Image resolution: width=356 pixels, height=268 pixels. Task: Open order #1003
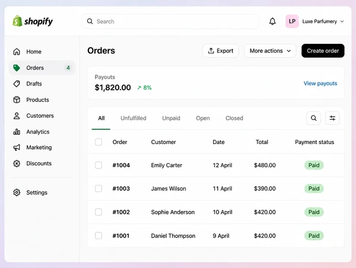[121, 189]
